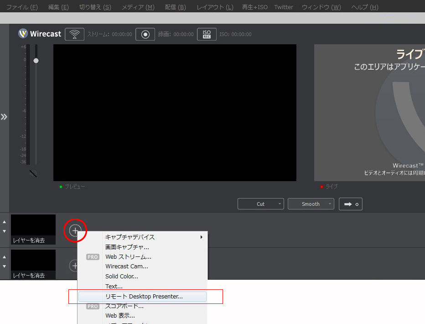Select the Smooth transition button

click(311, 204)
